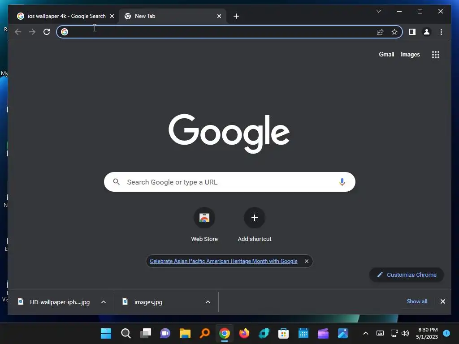Close the New Tab tab

click(219, 16)
